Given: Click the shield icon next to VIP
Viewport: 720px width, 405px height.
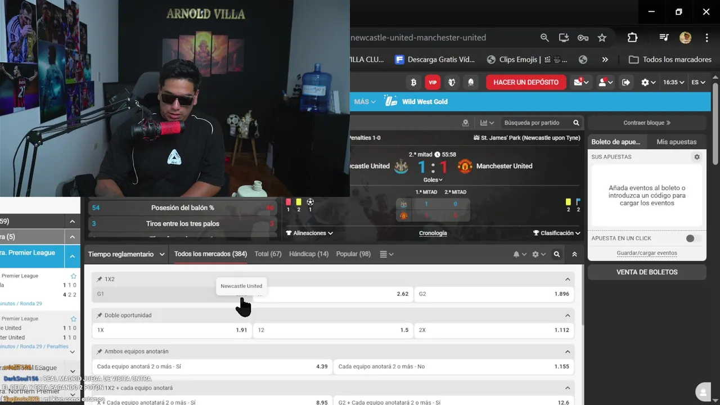Looking at the screenshot, I should [452, 82].
